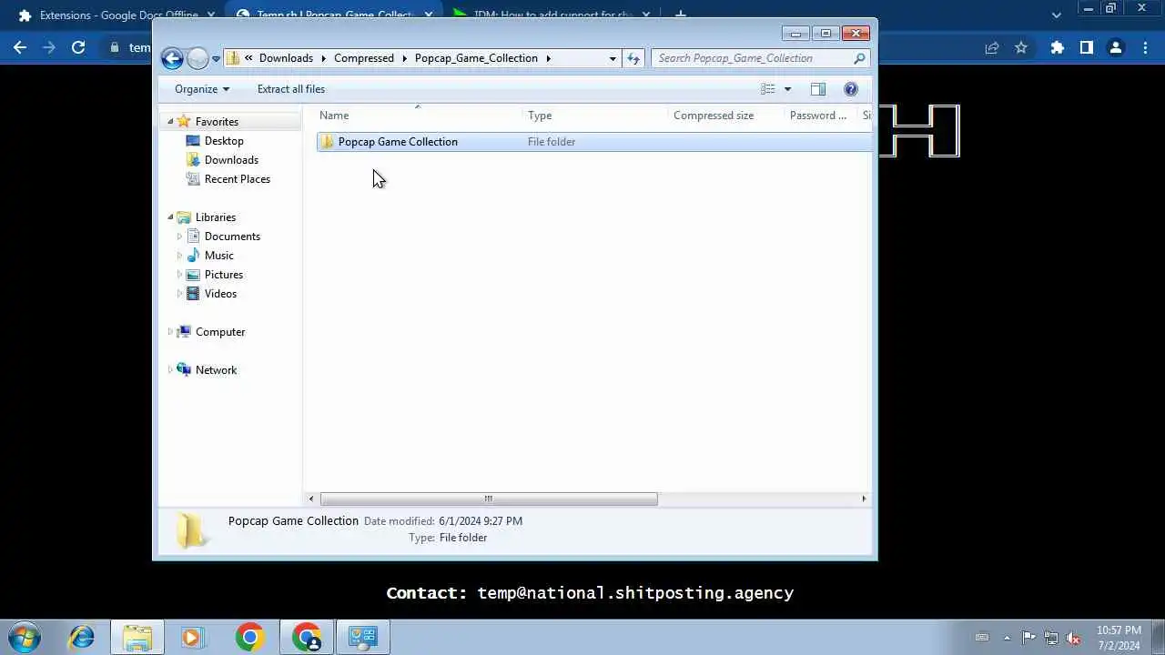Expand the Network node
This screenshot has width=1165, height=655.
(x=170, y=370)
